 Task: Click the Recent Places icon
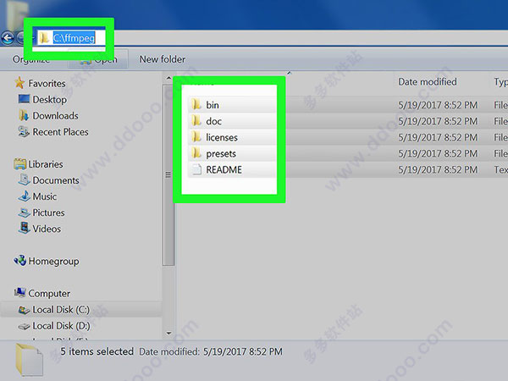click(x=24, y=131)
